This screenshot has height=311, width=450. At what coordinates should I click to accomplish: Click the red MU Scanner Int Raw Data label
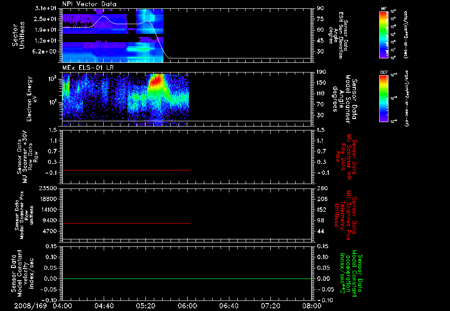347,157
